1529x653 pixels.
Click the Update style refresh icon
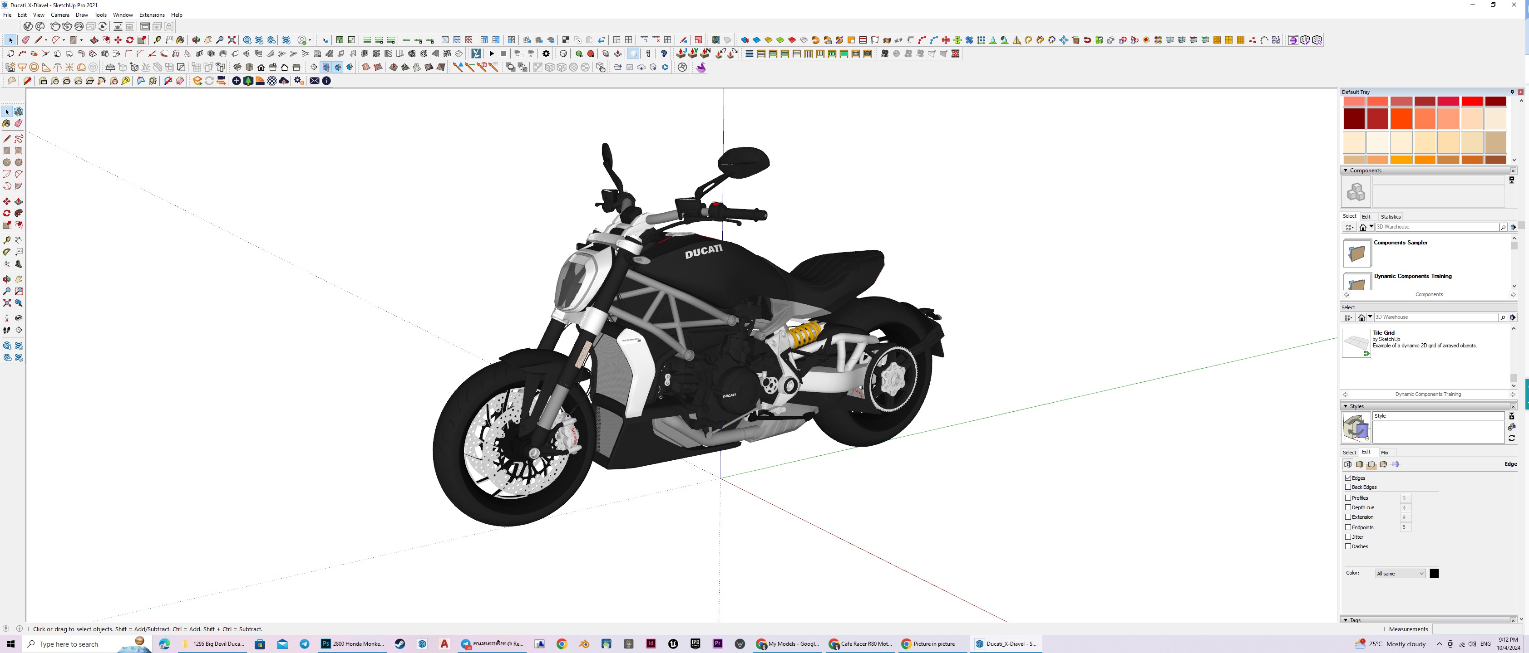point(1511,438)
